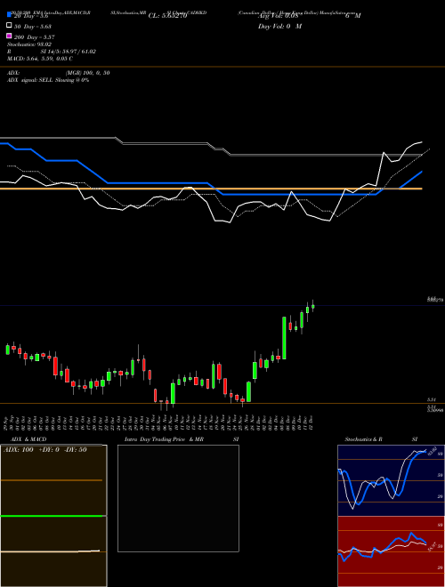
Task: Click the green line in ADX & MACD panel
Action: [x=52, y=516]
